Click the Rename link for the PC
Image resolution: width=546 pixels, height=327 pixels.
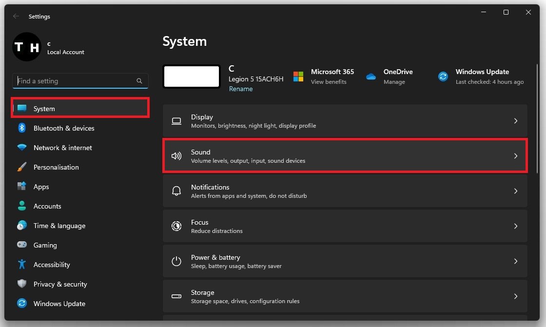coord(241,89)
